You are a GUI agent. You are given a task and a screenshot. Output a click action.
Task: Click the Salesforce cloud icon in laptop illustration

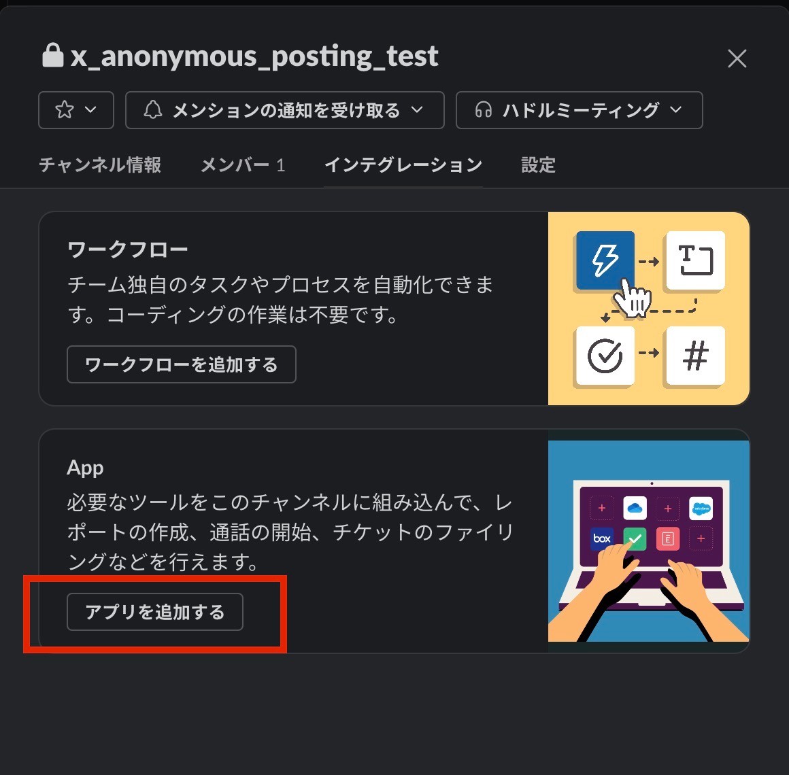[701, 508]
